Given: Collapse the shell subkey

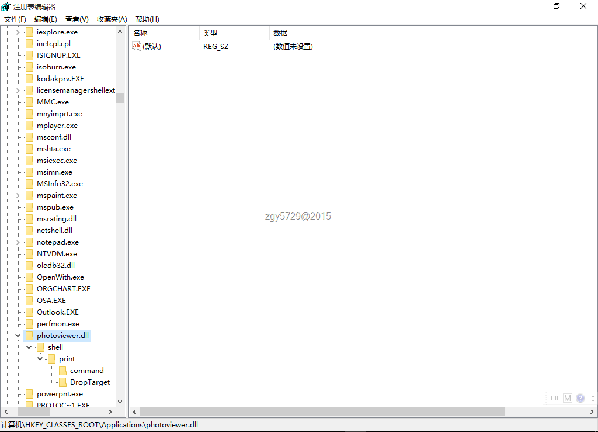Looking at the screenshot, I should 29,347.
